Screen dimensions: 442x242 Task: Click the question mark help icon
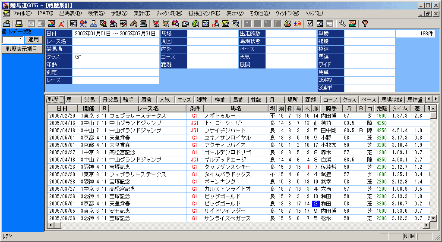pos(365,23)
